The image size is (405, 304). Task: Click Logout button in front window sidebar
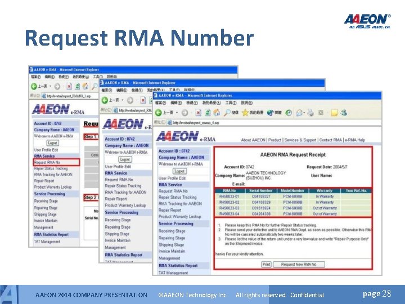[x=179, y=171]
